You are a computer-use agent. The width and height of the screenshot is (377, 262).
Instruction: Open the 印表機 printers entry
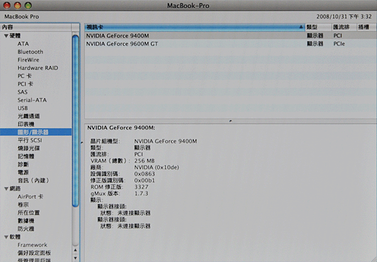26,124
